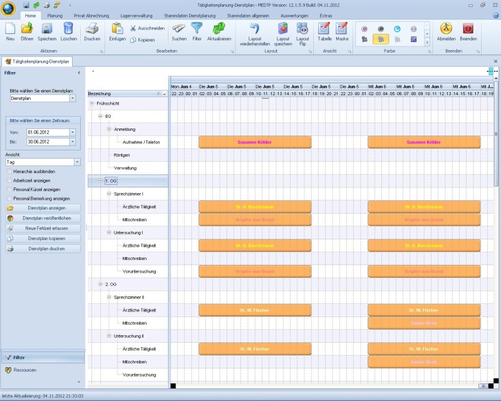Restore layout with Layout wiederherstellen

click(254, 31)
